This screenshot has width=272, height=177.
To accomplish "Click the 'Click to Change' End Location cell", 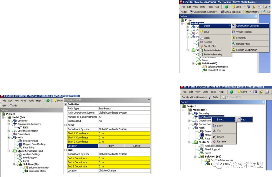I will [x=124, y=171].
